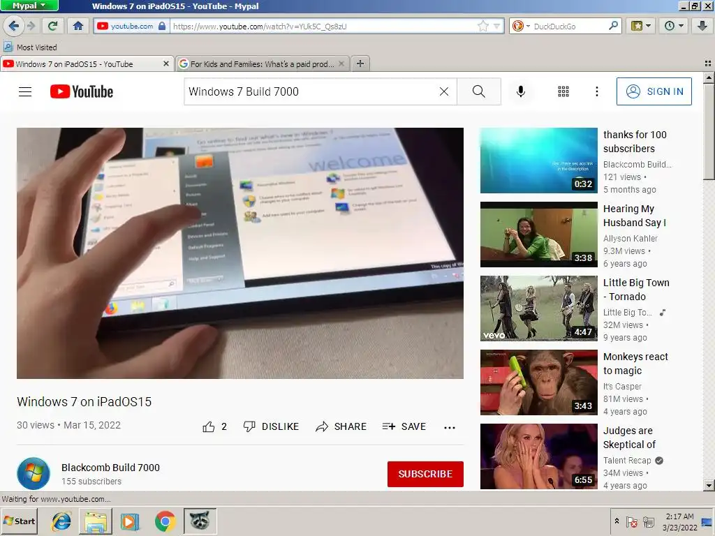Launch Internet Explorer from the taskbar
The width and height of the screenshot is (715, 536).
click(61, 521)
